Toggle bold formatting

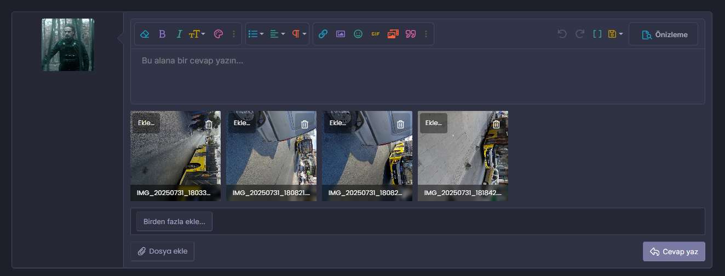tap(162, 34)
